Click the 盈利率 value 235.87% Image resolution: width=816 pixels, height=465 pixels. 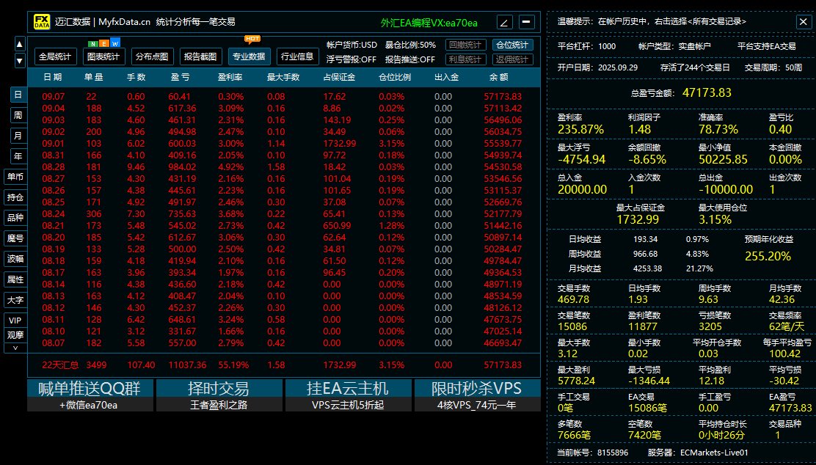click(x=580, y=129)
